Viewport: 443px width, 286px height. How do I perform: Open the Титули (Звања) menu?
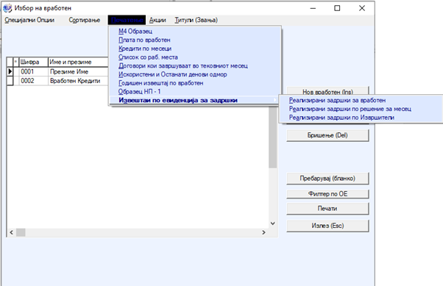tap(196, 20)
